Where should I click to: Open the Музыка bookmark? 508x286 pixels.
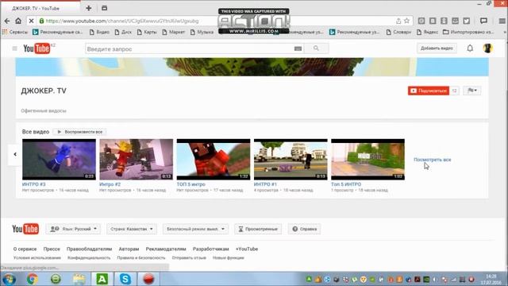point(202,32)
